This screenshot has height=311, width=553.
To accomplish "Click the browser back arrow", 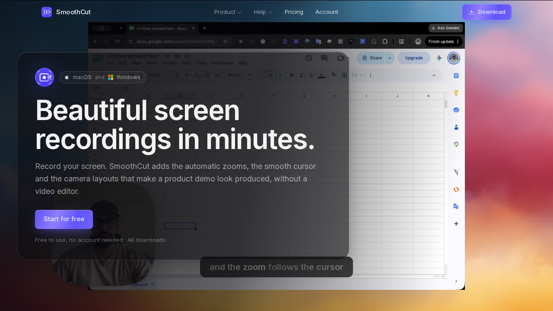I will click(95, 41).
